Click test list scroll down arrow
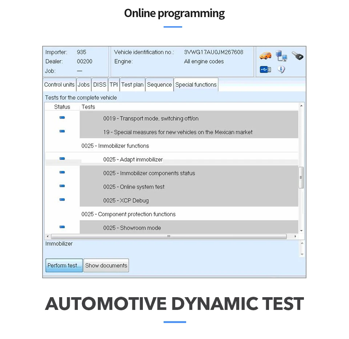The width and height of the screenshot is (349, 339). (x=301, y=231)
